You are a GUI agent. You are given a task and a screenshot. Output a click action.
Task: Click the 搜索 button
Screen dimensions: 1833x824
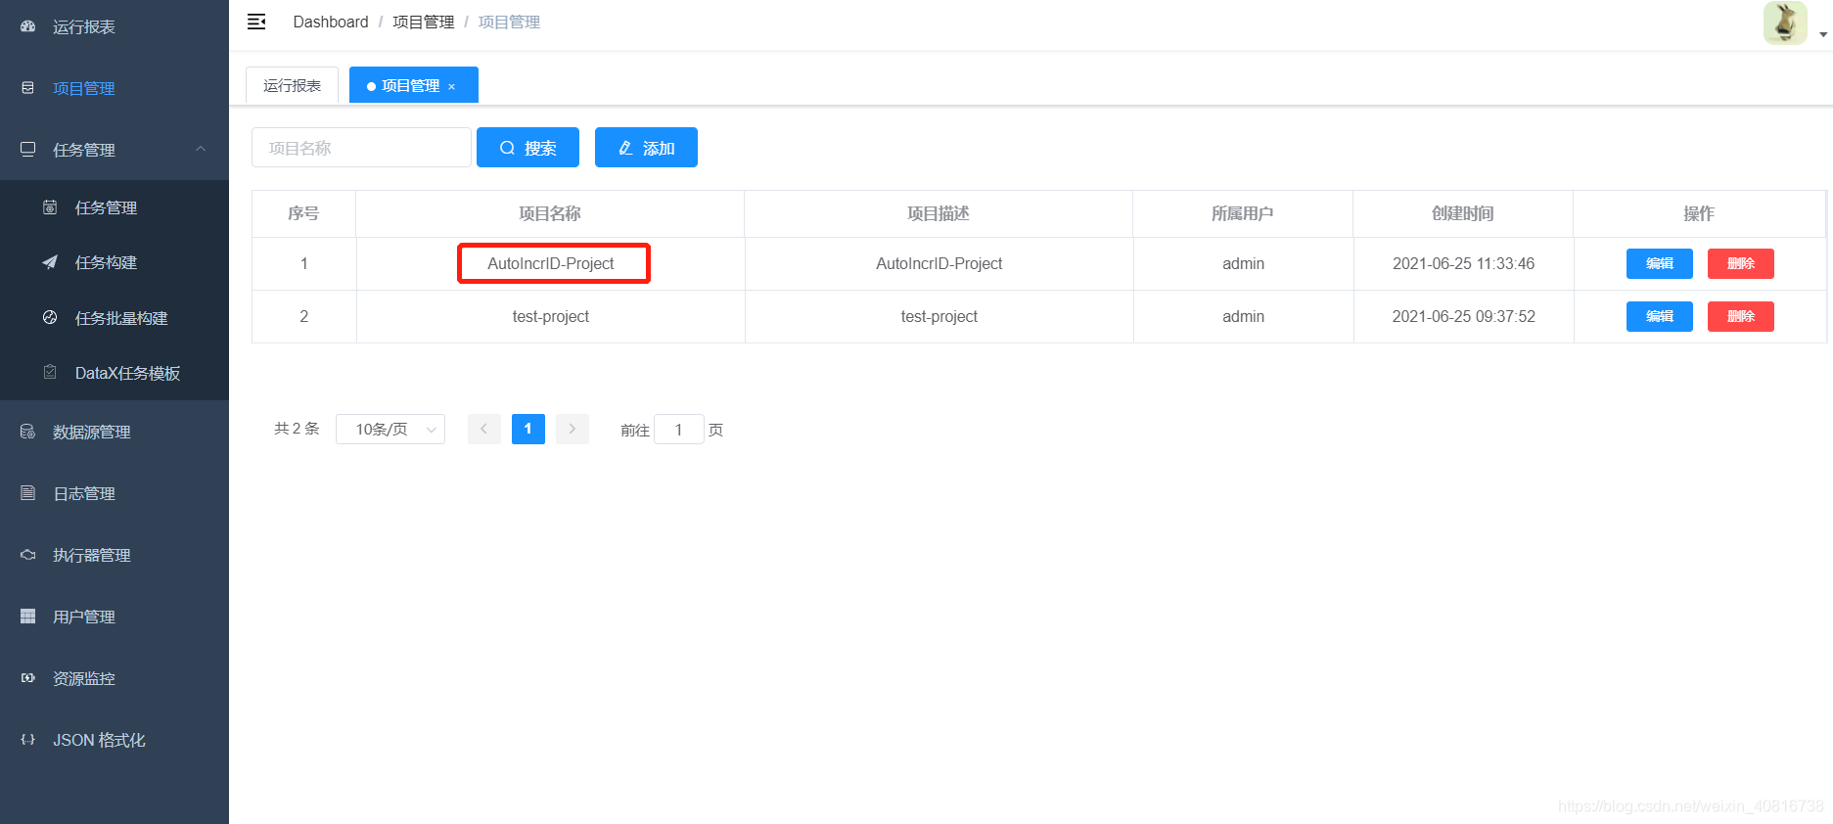(x=527, y=148)
